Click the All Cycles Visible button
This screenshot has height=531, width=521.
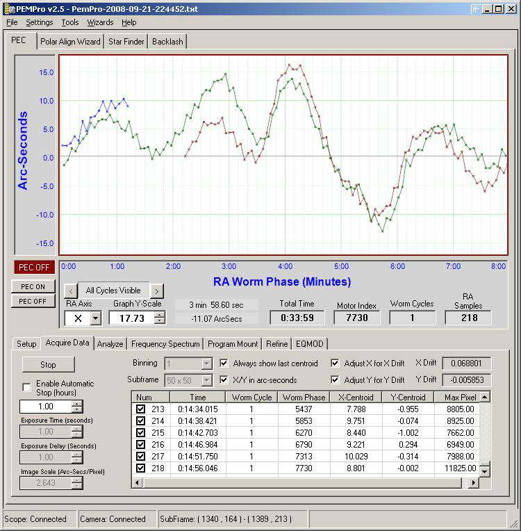pyautogui.click(x=113, y=291)
